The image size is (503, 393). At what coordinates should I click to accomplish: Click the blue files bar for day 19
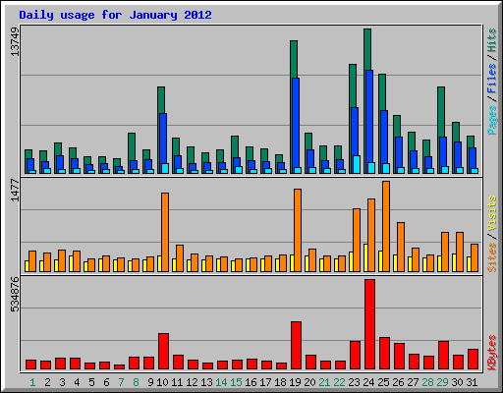tap(296, 123)
